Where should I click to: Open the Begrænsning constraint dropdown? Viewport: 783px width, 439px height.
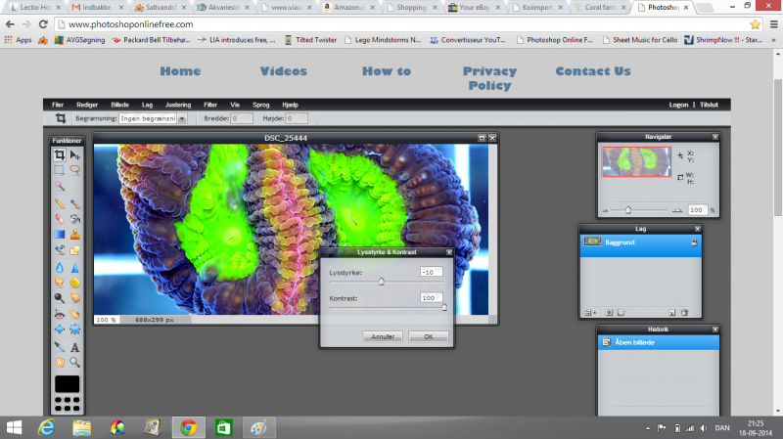tap(182, 118)
